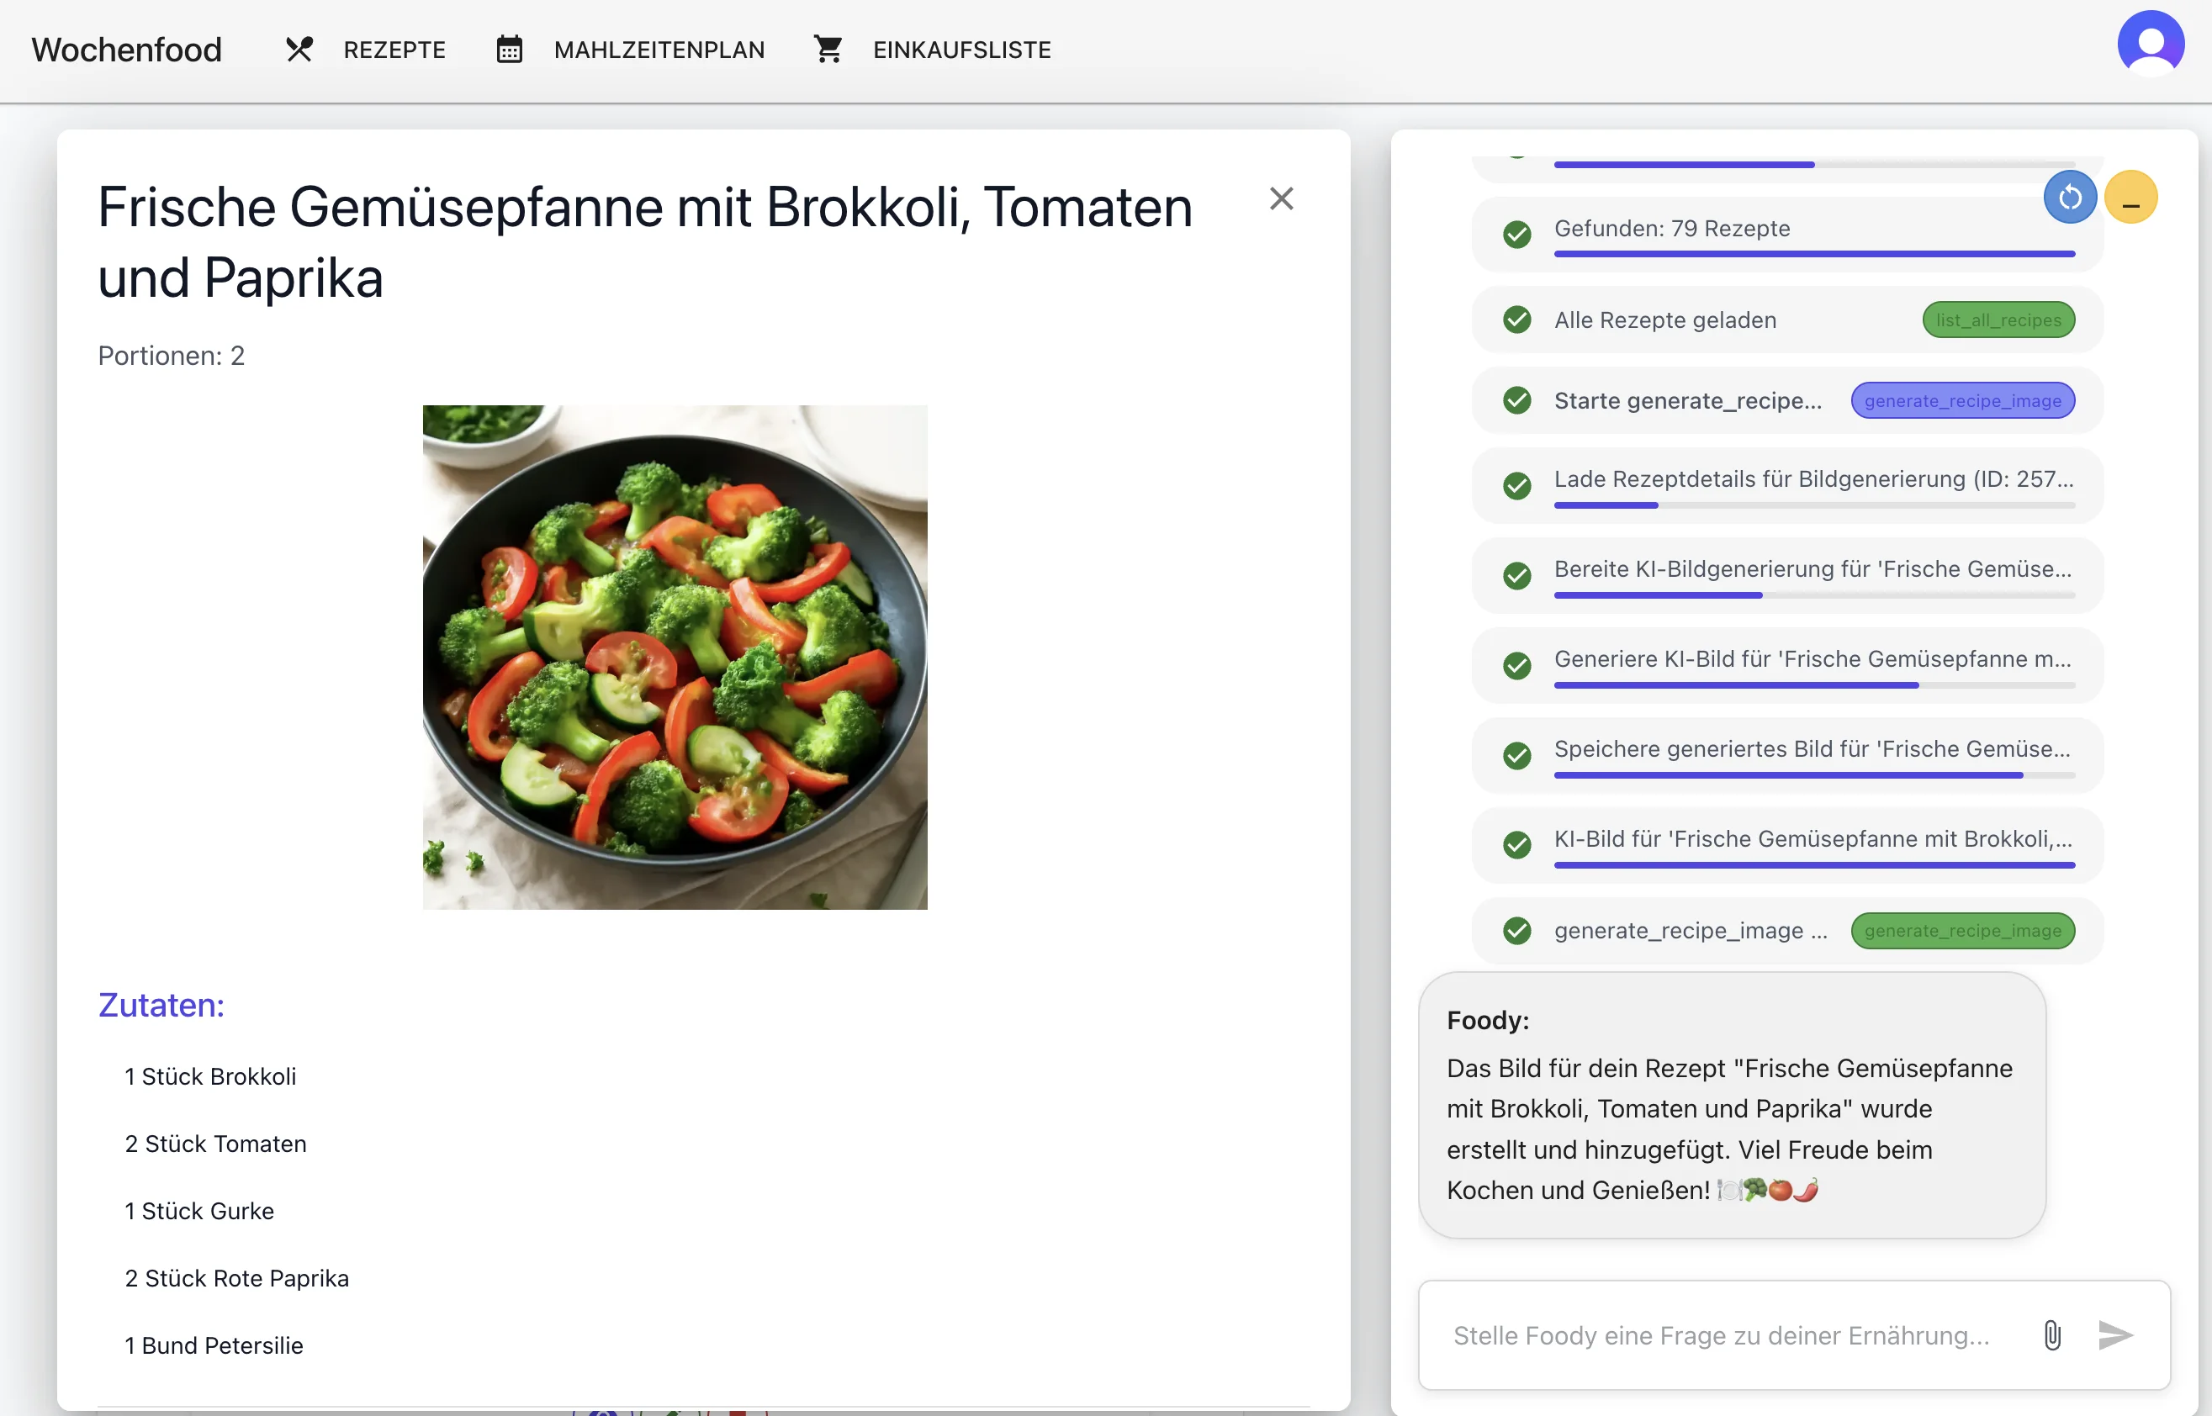Select 'Speichere generiertes Bild' step text

point(1812,749)
